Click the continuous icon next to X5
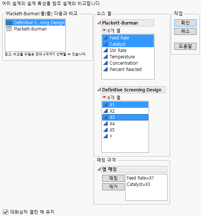The image size is (201, 216). pos(106,130)
